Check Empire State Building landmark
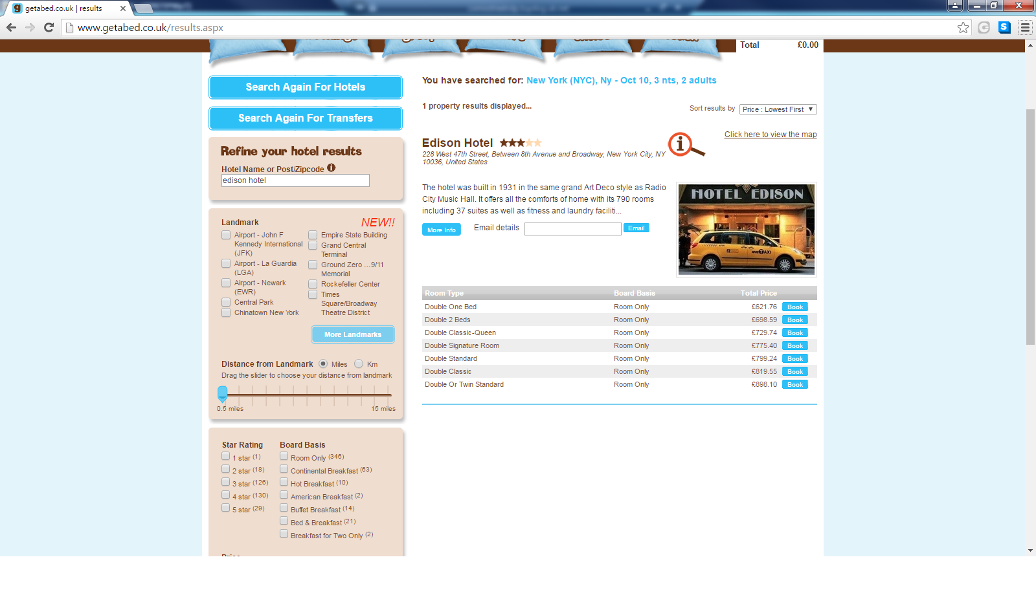Viewport: 1036px width, 599px height. pyautogui.click(x=313, y=235)
